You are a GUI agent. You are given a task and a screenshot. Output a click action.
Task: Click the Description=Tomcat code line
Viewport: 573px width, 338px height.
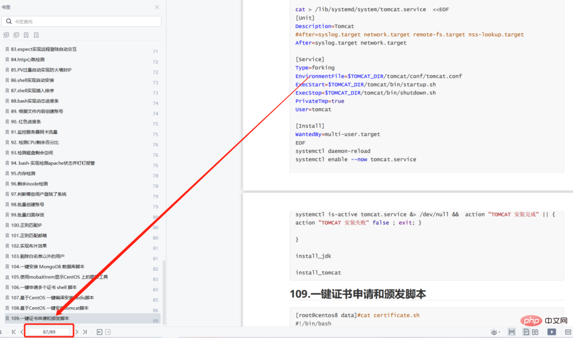(325, 26)
